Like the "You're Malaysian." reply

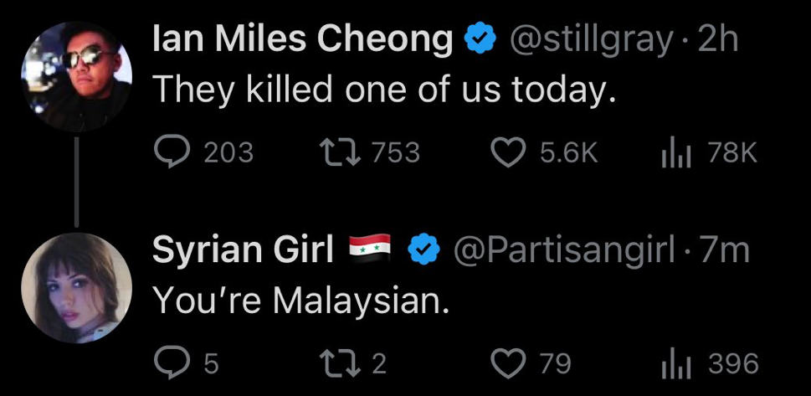pos(506,363)
